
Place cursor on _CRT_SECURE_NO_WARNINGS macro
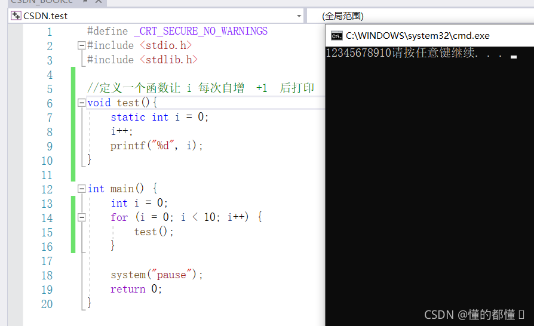pyautogui.click(x=201, y=31)
